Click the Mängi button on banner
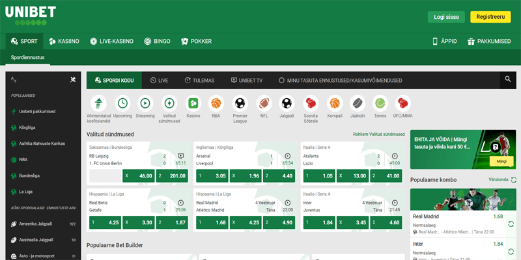This screenshot has height=260, width=521. 501,161
